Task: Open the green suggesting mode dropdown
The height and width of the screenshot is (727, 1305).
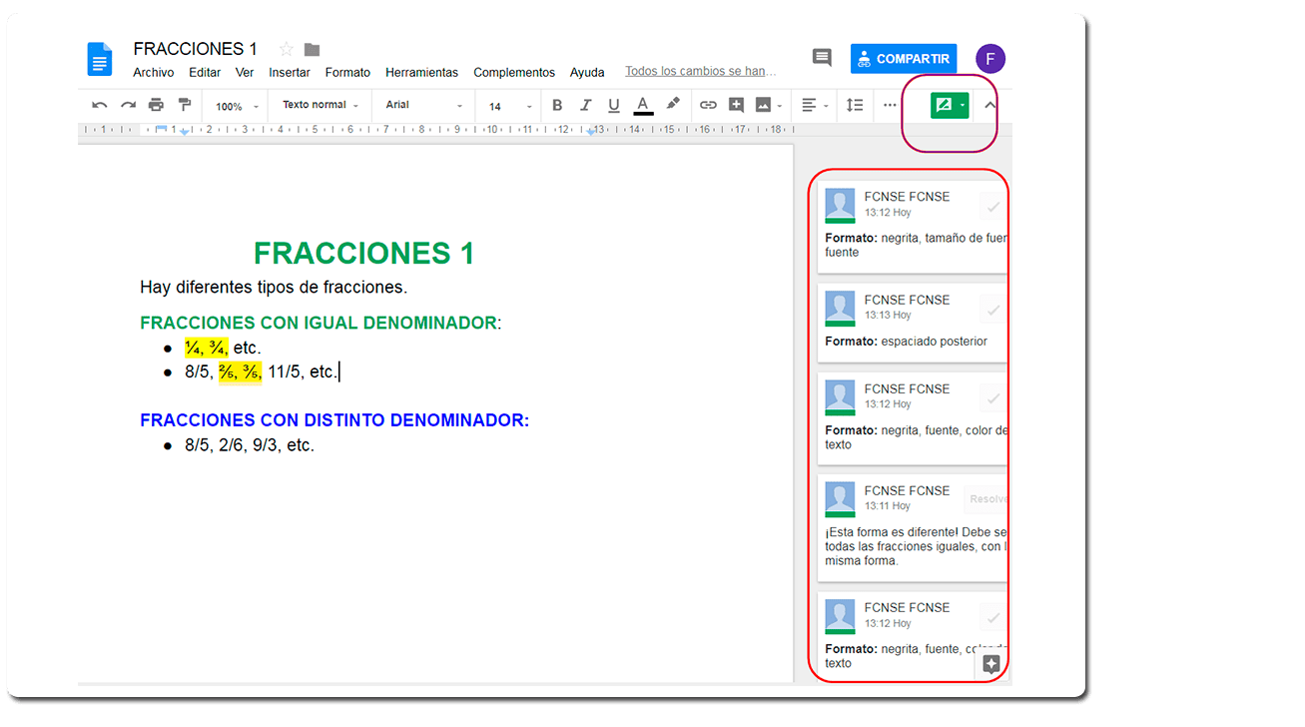Action: (x=950, y=105)
